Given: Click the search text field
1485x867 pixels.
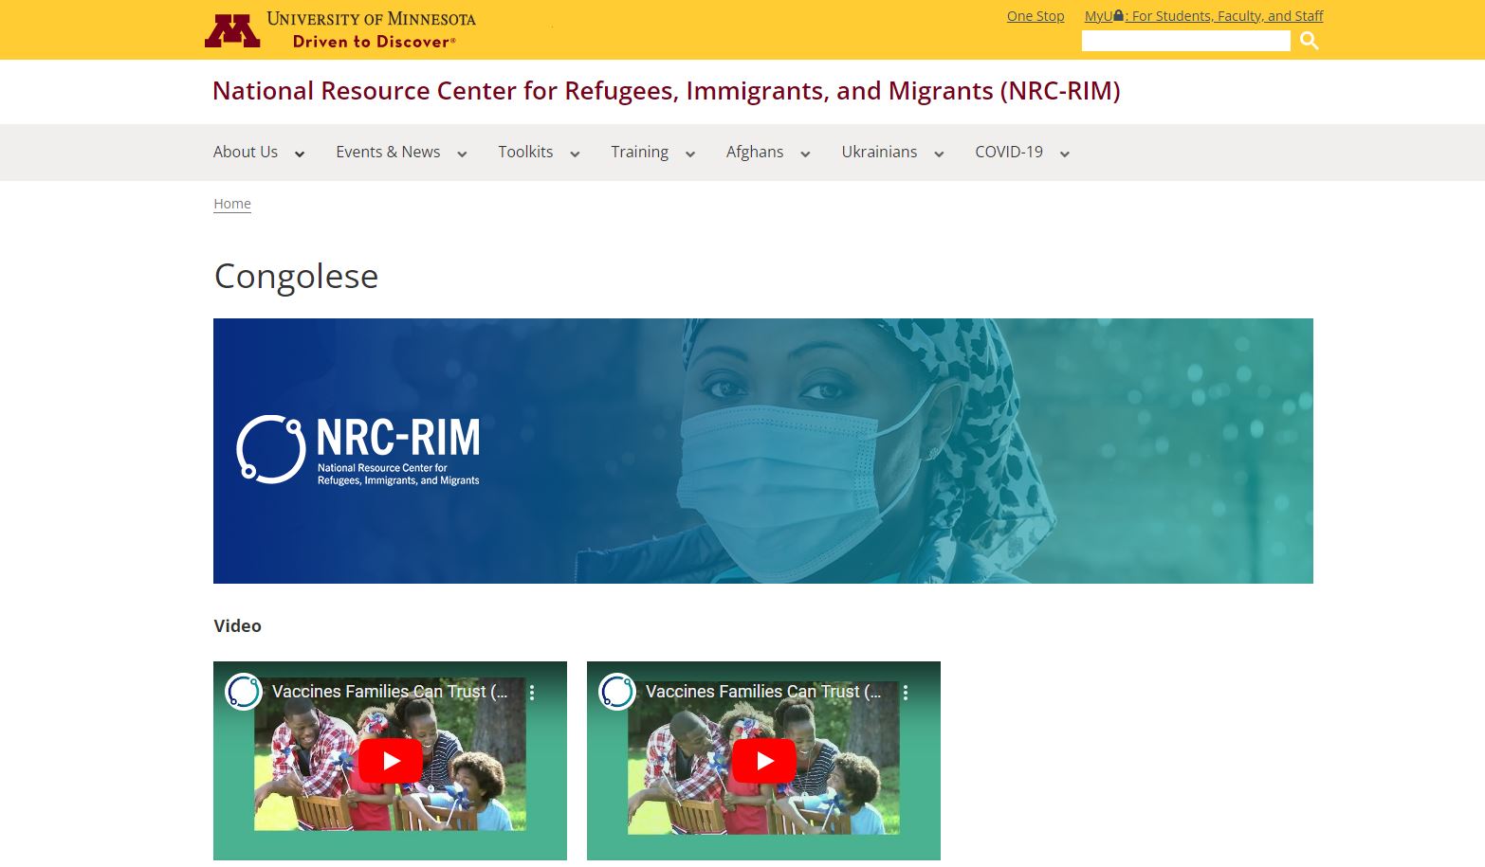Looking at the screenshot, I should click(x=1185, y=41).
